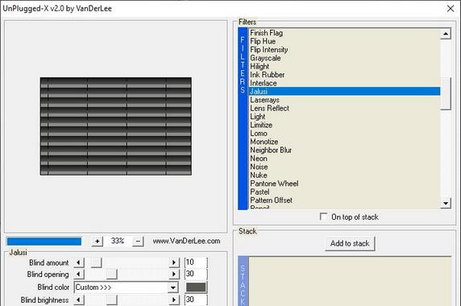The image size is (461, 306).
Task: Click the Jalusi preview image
Action: [116, 126]
